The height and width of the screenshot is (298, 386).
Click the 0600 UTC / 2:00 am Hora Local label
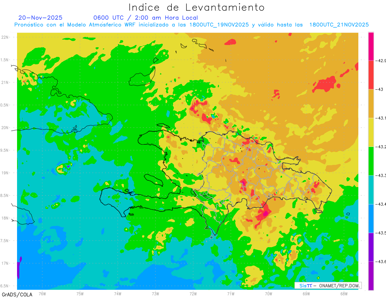(x=146, y=18)
